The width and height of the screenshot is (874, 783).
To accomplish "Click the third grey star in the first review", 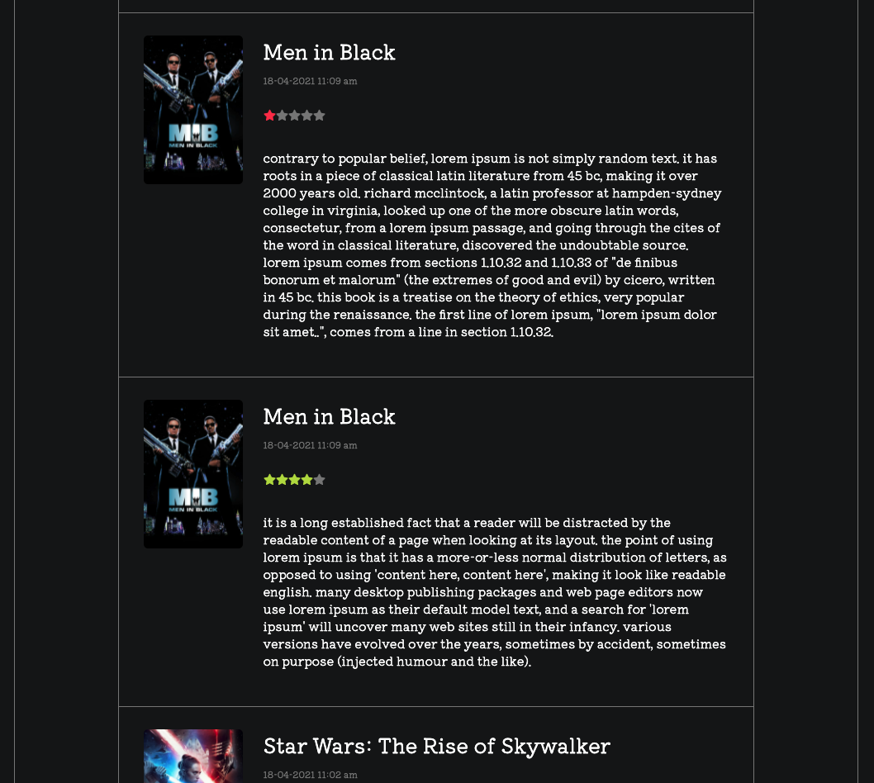I will [x=294, y=116].
